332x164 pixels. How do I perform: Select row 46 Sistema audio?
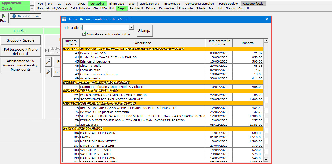(x=163, y=66)
